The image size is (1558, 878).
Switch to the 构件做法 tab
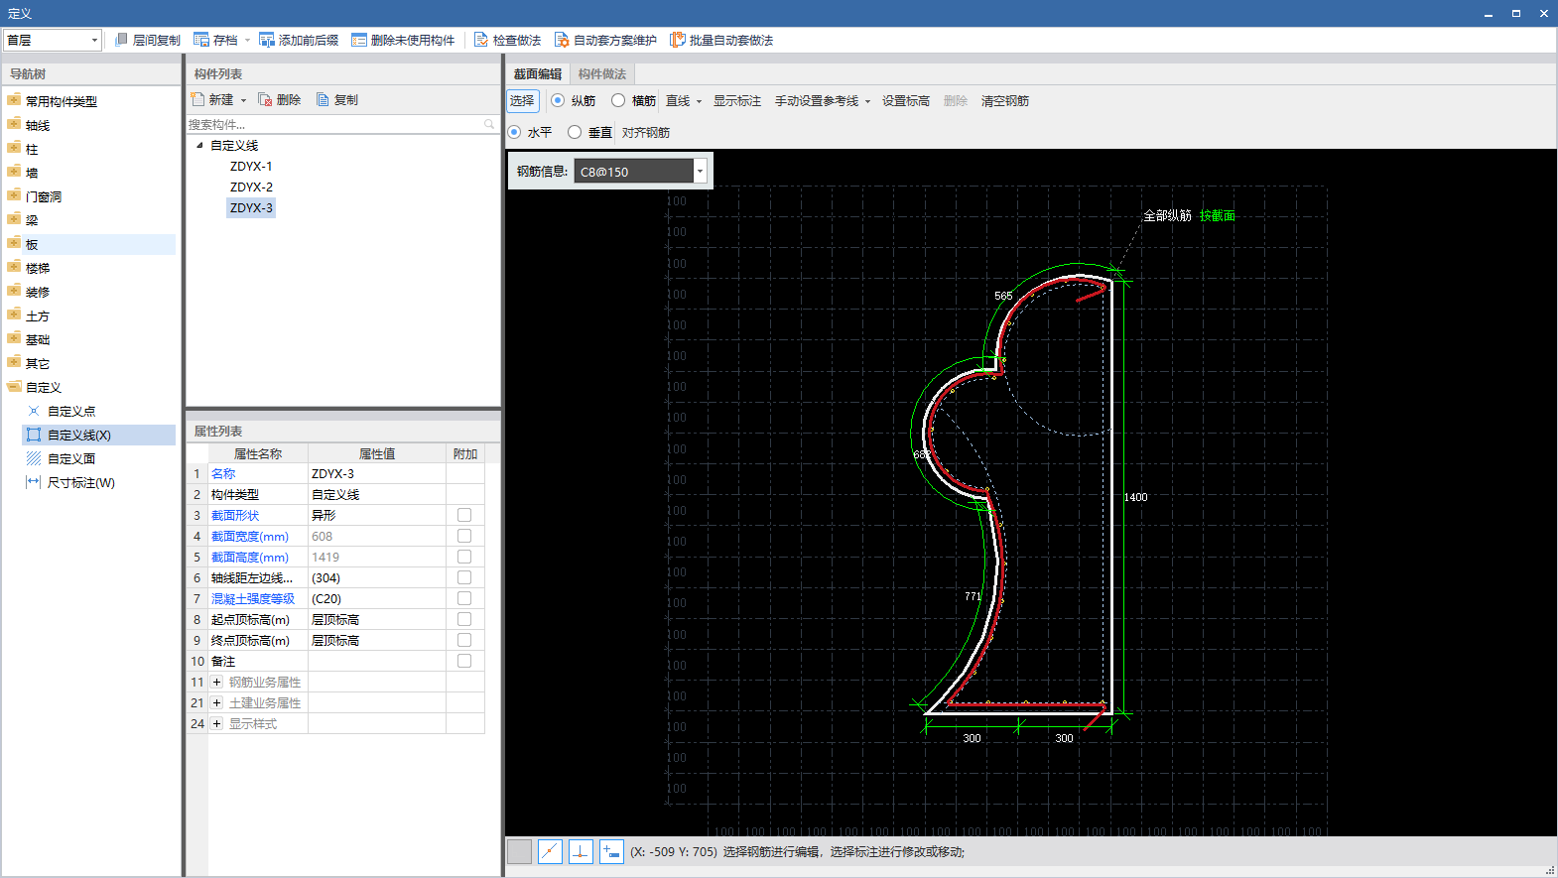pyautogui.click(x=602, y=74)
